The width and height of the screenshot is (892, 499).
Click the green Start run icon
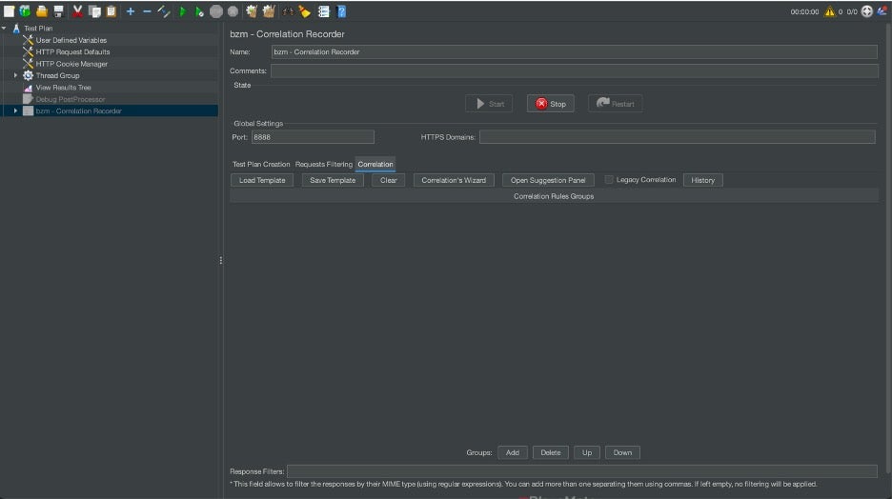pos(183,11)
